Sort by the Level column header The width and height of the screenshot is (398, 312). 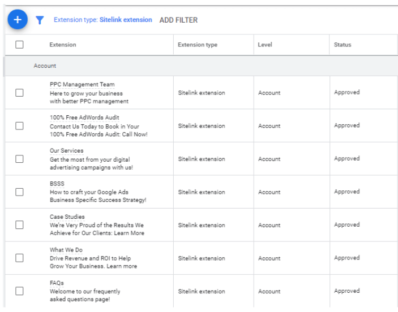[x=265, y=45]
